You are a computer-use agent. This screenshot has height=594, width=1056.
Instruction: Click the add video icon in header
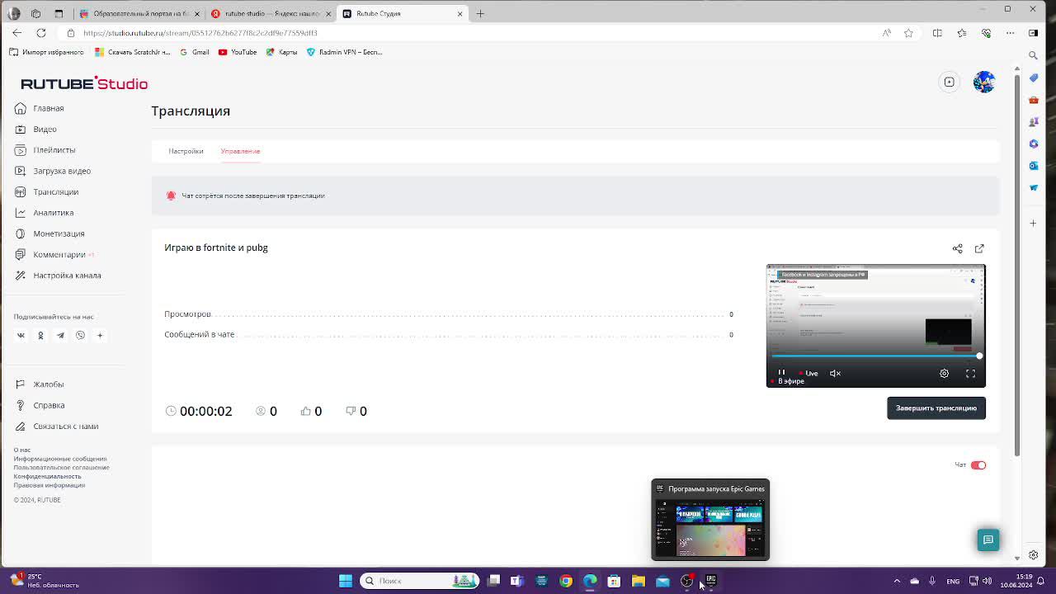point(949,82)
